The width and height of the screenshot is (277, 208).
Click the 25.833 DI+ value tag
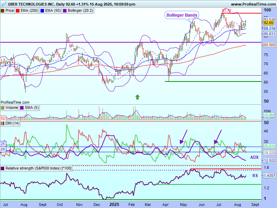tap(269, 146)
